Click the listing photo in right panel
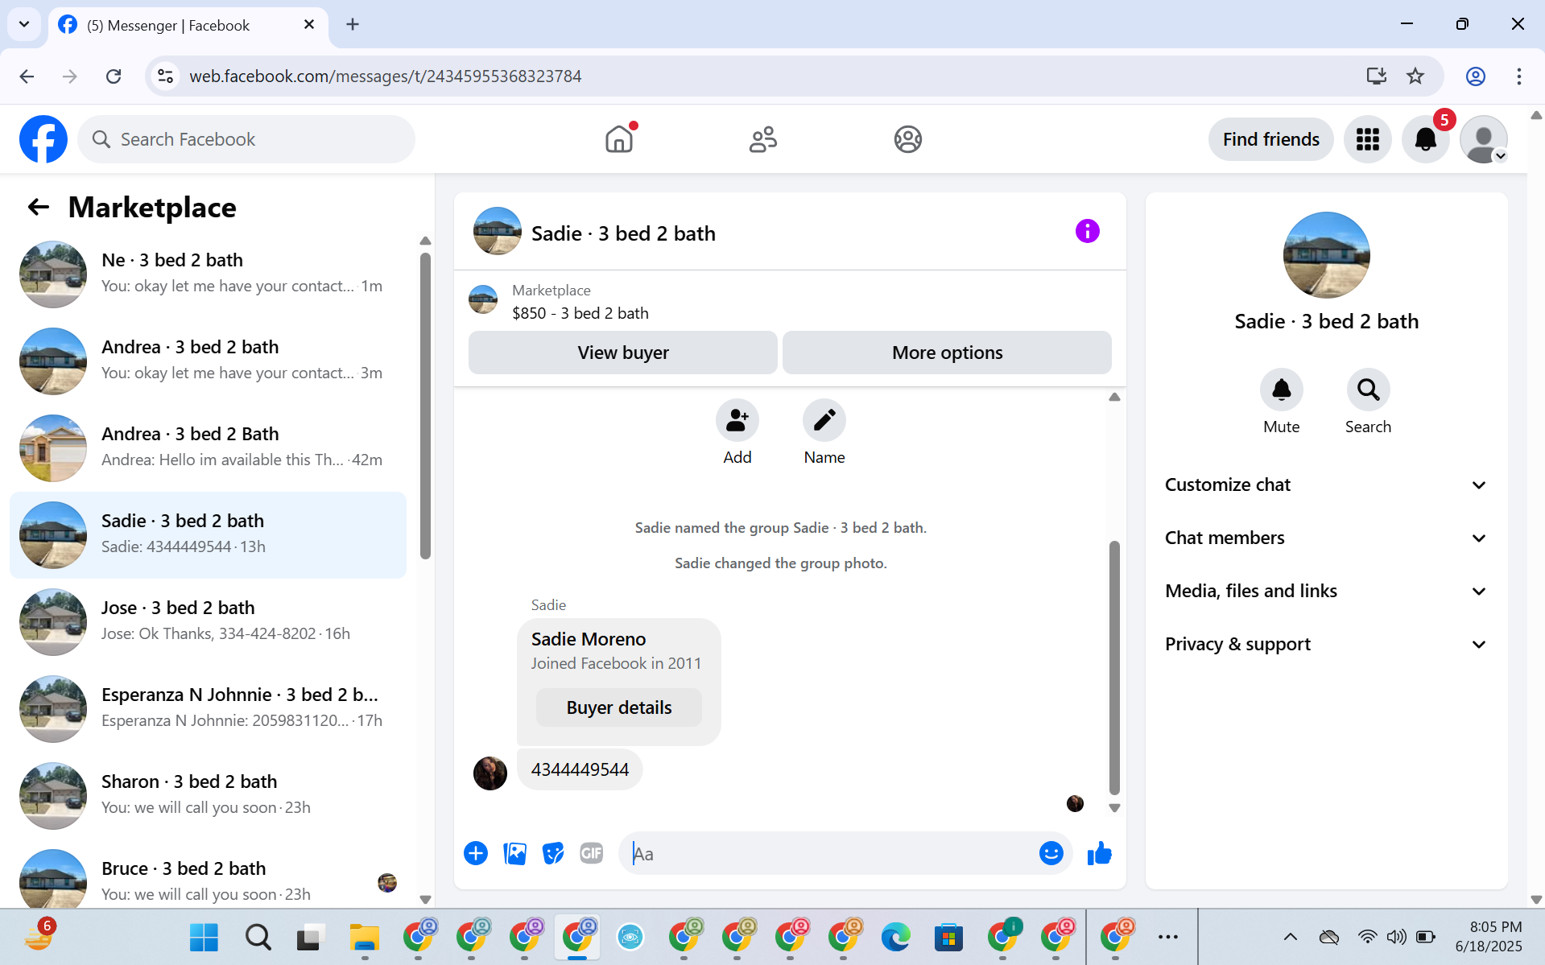The height and width of the screenshot is (965, 1545). (x=1326, y=255)
